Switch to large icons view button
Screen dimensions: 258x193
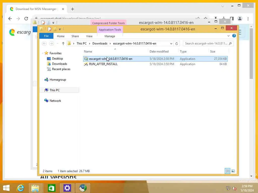click(233, 171)
